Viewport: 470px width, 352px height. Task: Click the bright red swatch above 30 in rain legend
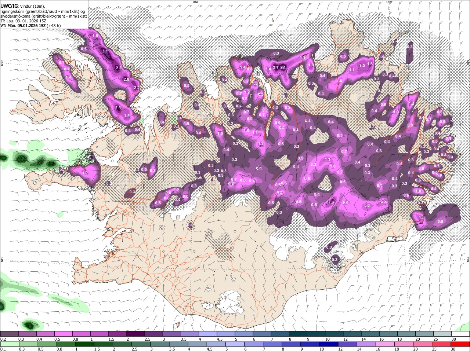pos(460,344)
